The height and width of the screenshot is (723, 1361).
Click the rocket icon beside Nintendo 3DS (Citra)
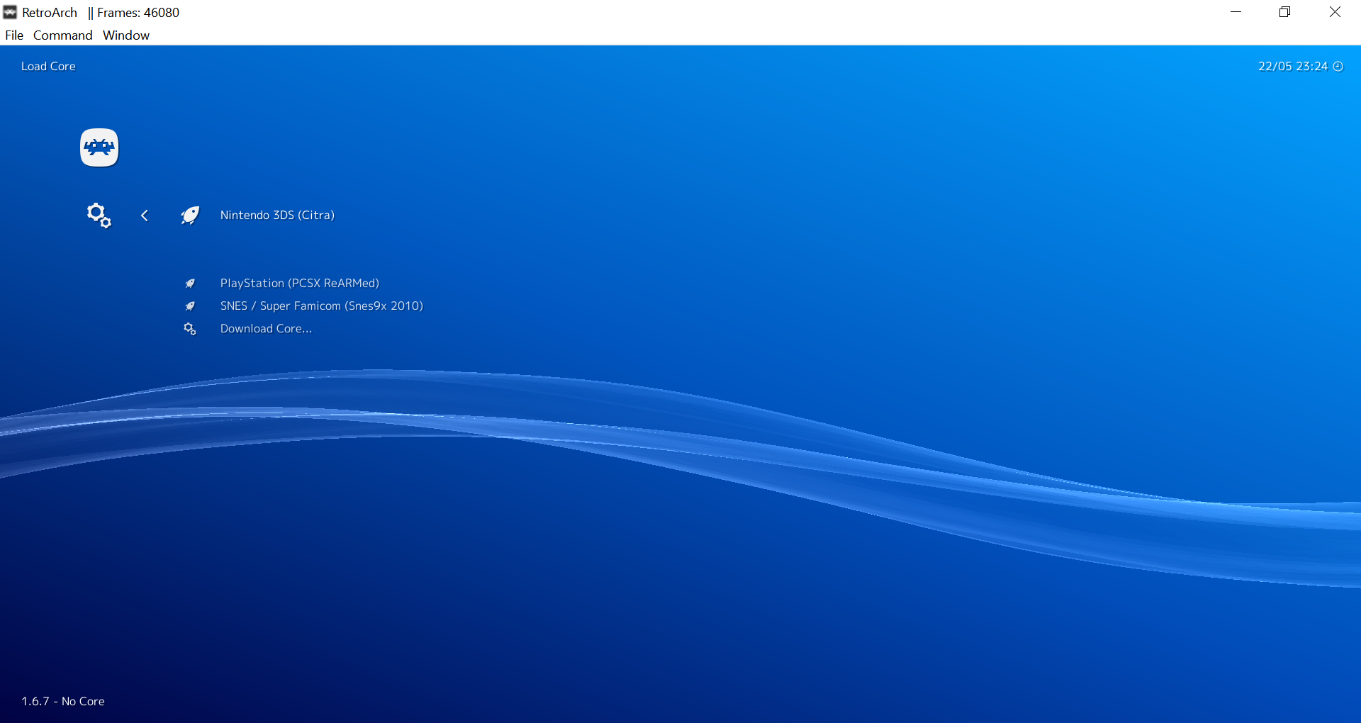pos(190,215)
